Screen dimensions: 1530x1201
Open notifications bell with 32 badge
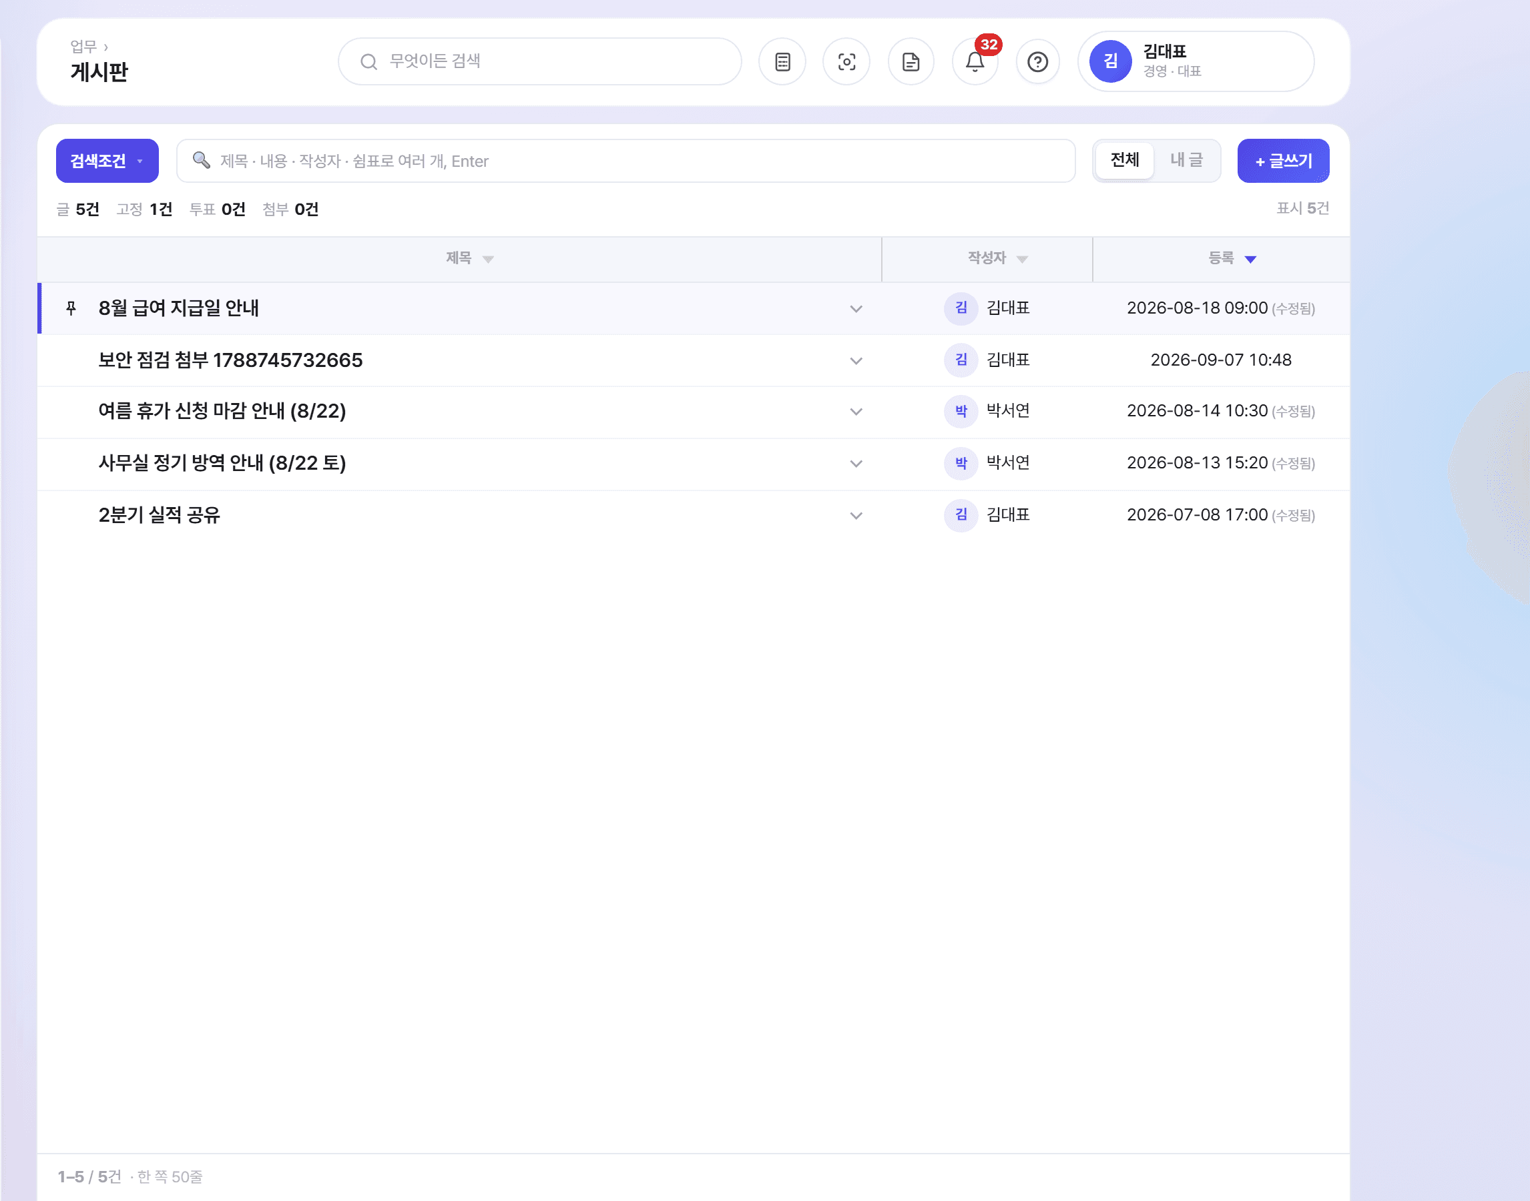click(975, 62)
